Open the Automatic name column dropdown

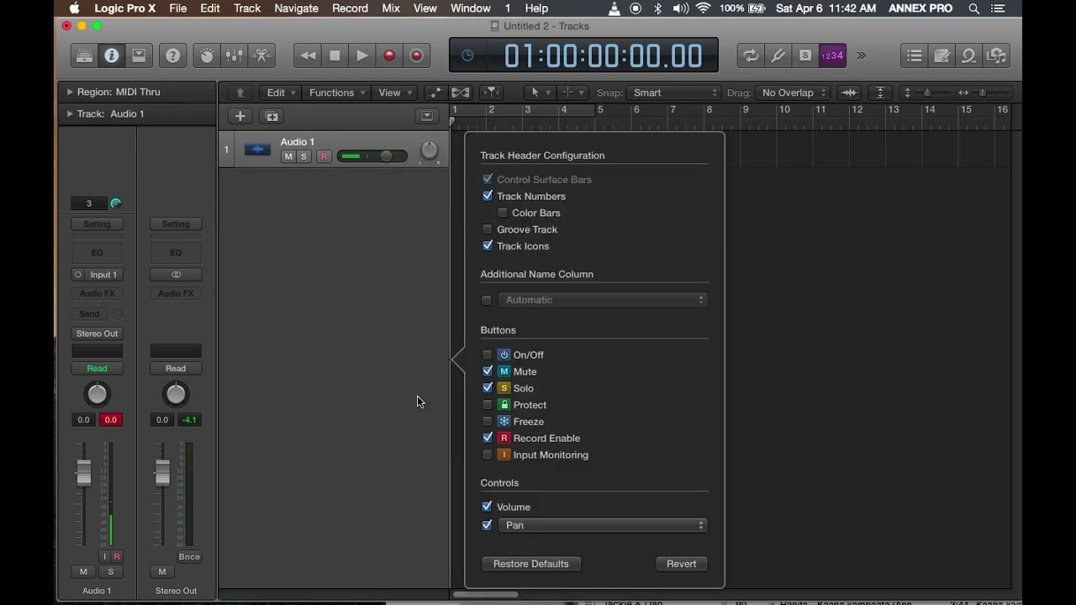pos(603,300)
